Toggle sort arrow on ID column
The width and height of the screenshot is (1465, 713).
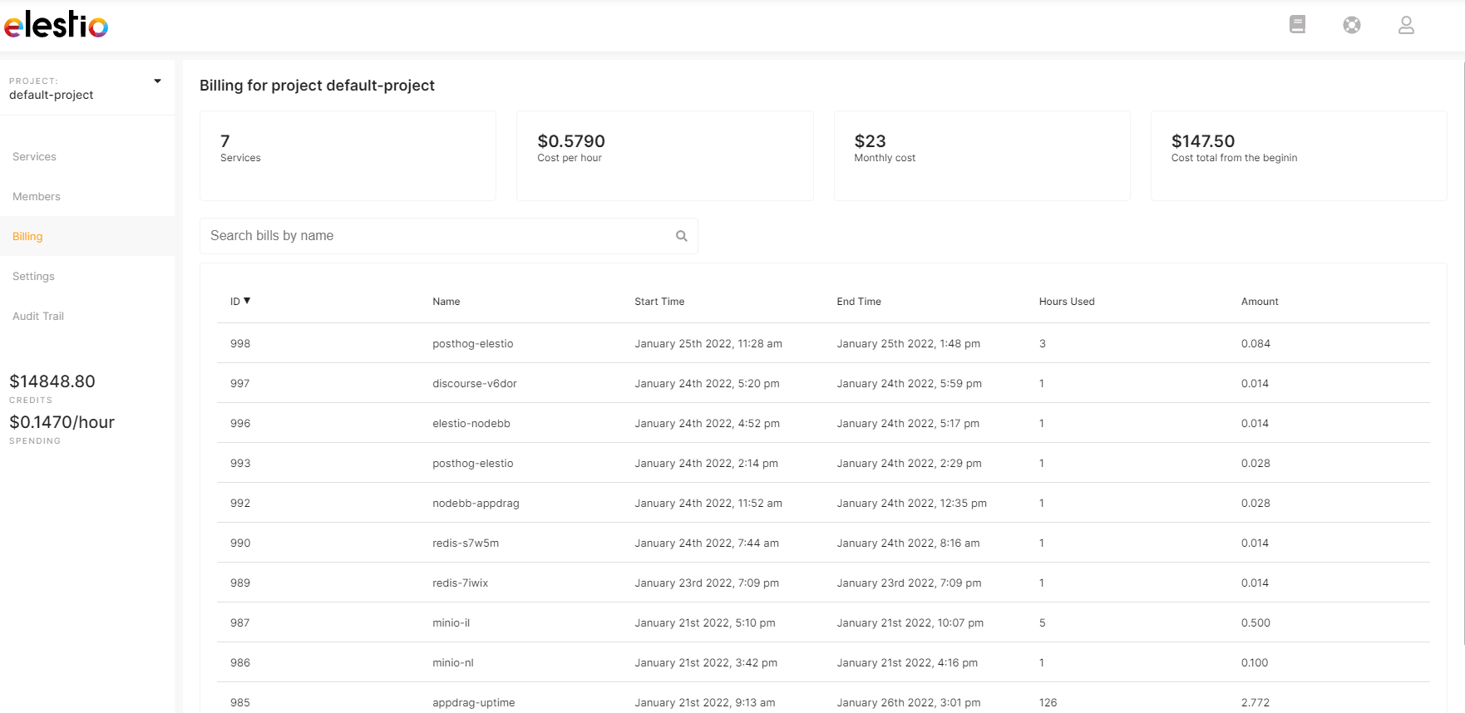pos(247,301)
